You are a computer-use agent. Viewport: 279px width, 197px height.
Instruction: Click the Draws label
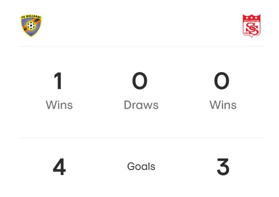pos(141,105)
